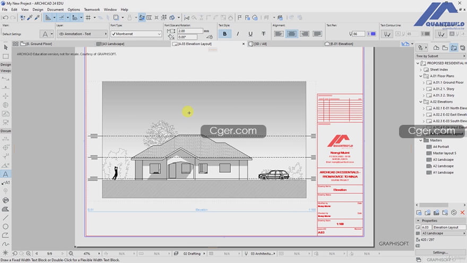Select the Fill tool in toolbox
Viewport: 467px width, 263px height.
[x=5, y=209]
